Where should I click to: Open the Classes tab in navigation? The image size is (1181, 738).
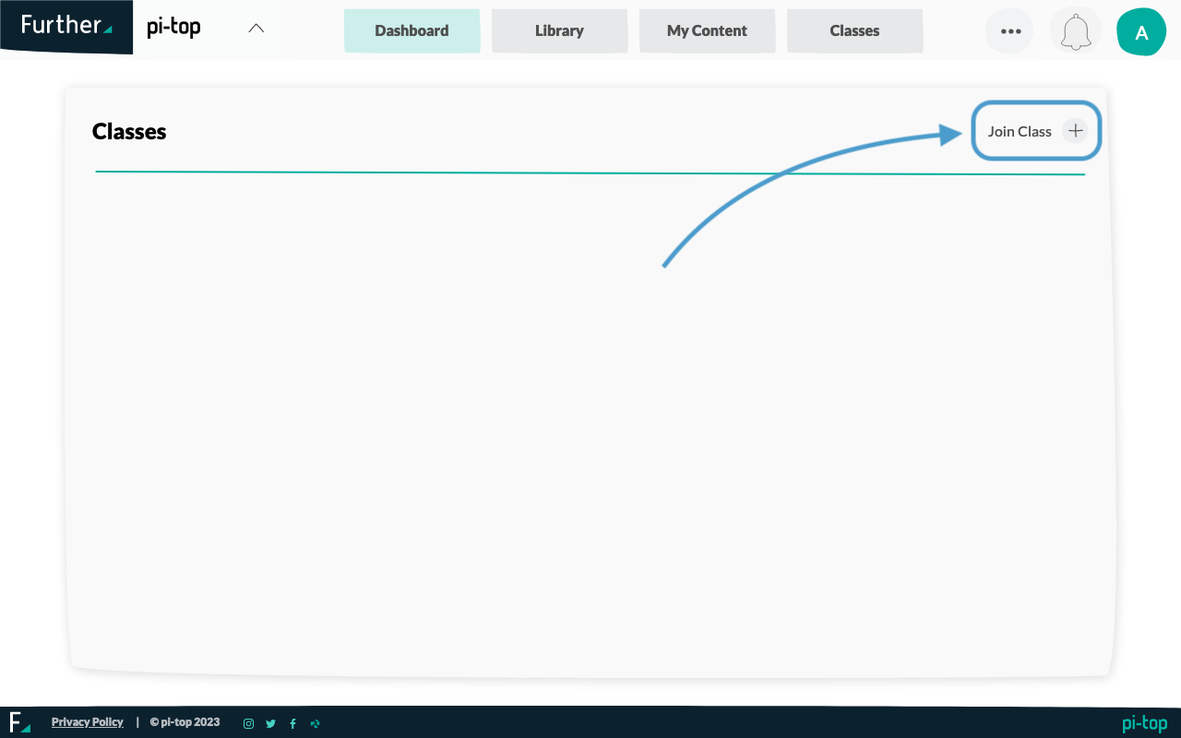point(854,30)
